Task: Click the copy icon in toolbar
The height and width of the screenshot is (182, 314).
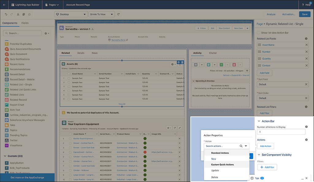Action: [x=24, y=14]
